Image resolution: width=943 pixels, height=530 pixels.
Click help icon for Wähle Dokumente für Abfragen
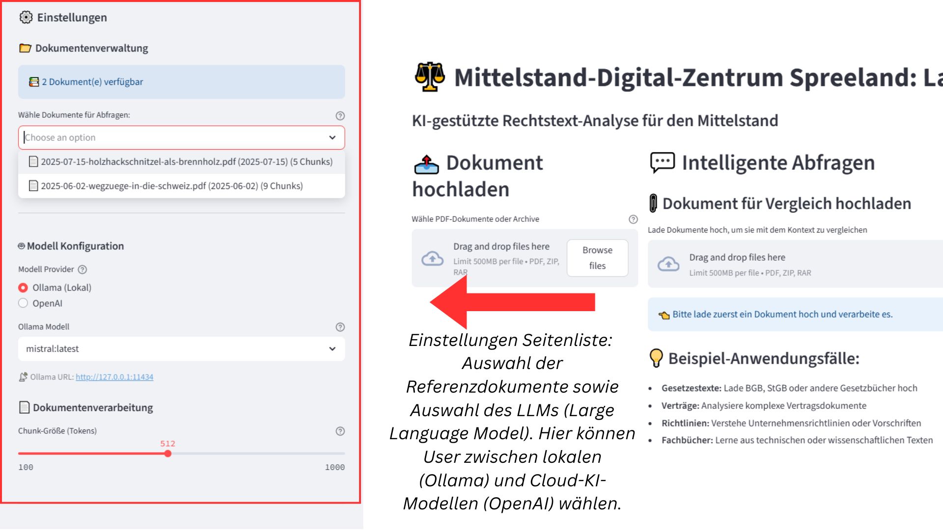tap(340, 116)
